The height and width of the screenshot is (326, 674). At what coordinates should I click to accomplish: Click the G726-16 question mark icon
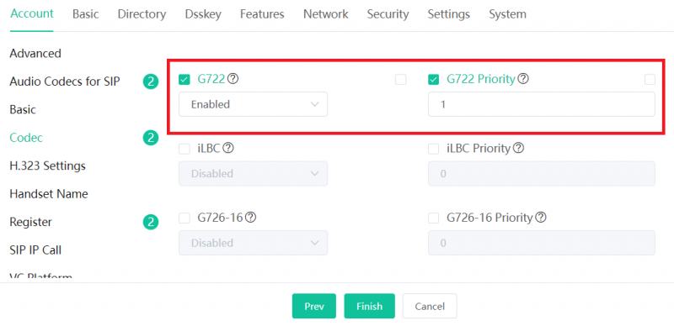(x=250, y=218)
